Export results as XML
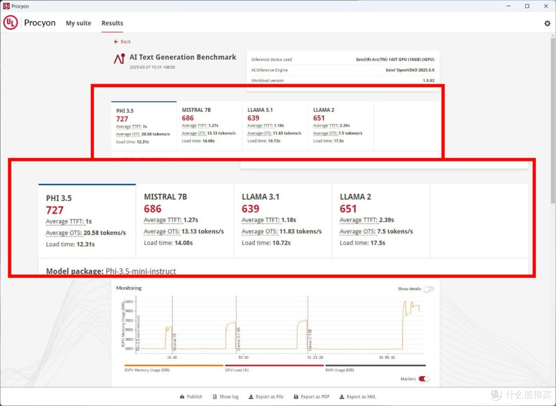Image resolution: width=556 pixels, height=406 pixels. 357,397
